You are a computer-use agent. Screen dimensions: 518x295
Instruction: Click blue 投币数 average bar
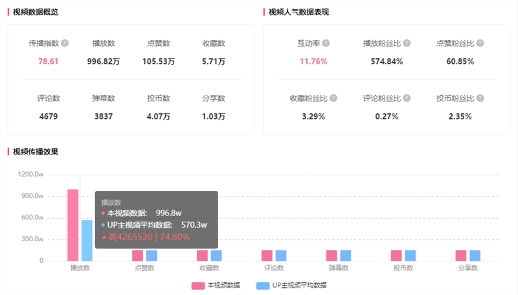click(x=411, y=256)
